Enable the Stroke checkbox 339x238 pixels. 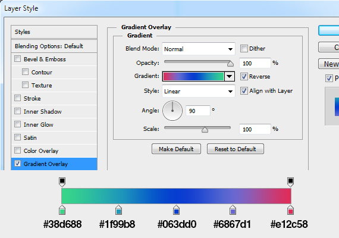[17, 98]
